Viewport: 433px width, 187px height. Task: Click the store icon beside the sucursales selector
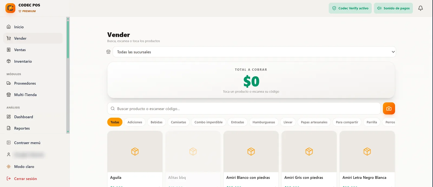click(x=109, y=52)
